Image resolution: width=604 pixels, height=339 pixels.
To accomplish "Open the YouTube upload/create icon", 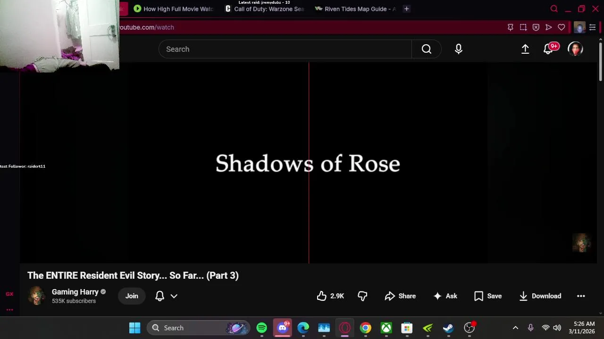I will (x=525, y=49).
